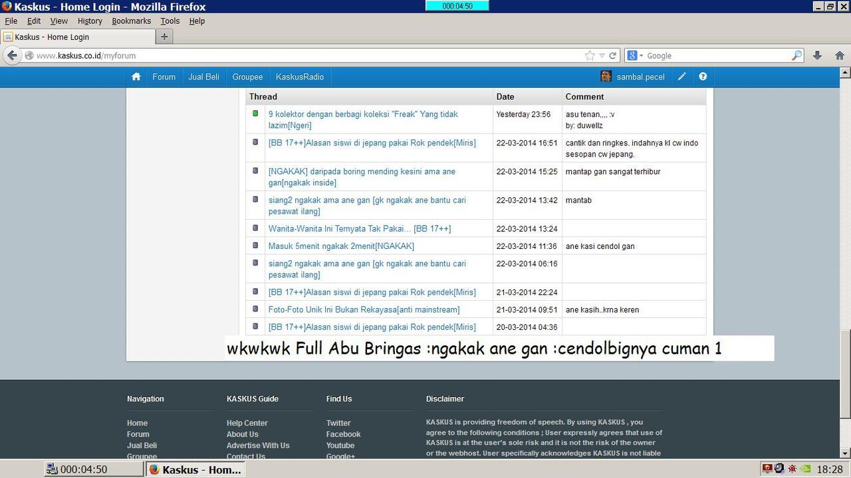Viewport: 851px width, 478px height.
Task: Click the status icon beside the Foto-Foto Unik thread
Action: coord(255,309)
